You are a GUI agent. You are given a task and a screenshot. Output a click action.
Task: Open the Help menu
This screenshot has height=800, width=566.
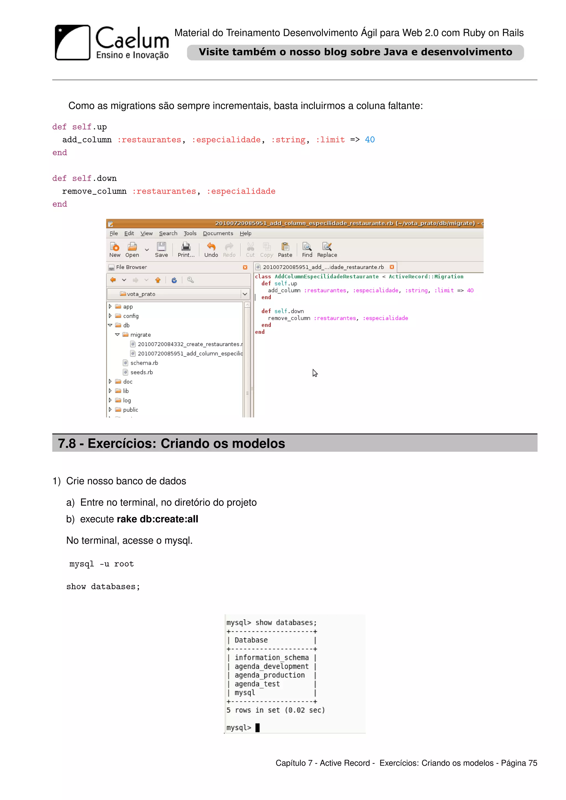pyautogui.click(x=245, y=233)
